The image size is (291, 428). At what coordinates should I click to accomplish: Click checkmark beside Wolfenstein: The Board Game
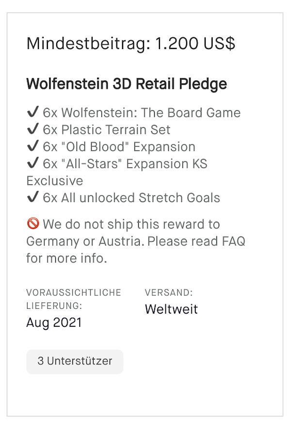33,112
